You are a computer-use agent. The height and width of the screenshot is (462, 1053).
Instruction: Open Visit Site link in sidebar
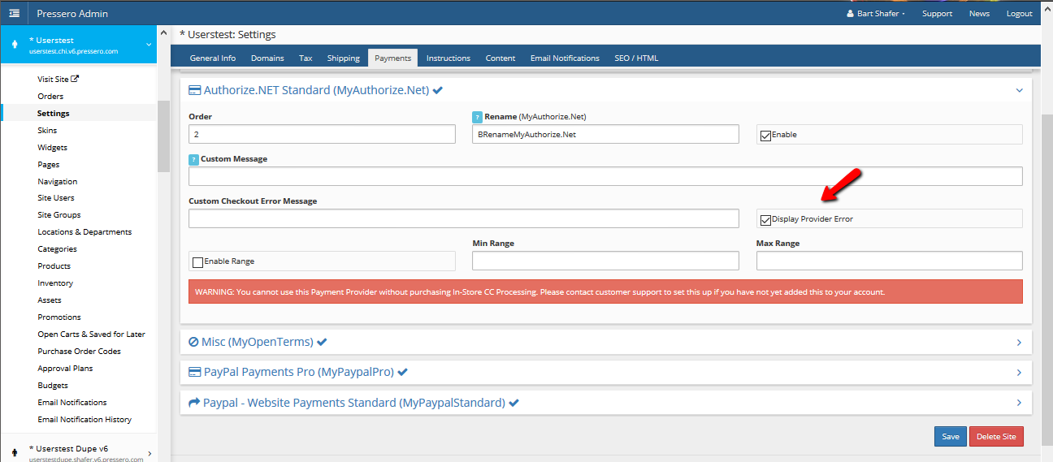tap(58, 79)
